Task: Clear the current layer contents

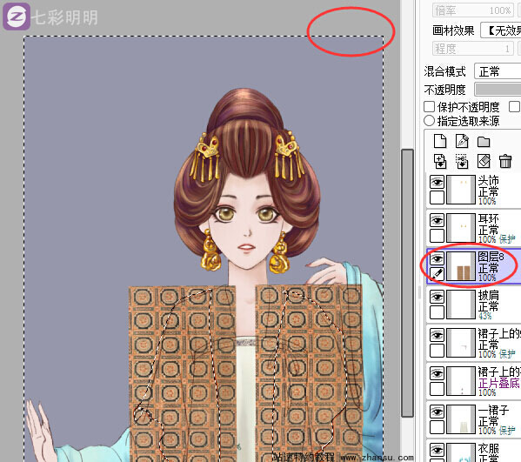Action: [x=484, y=161]
